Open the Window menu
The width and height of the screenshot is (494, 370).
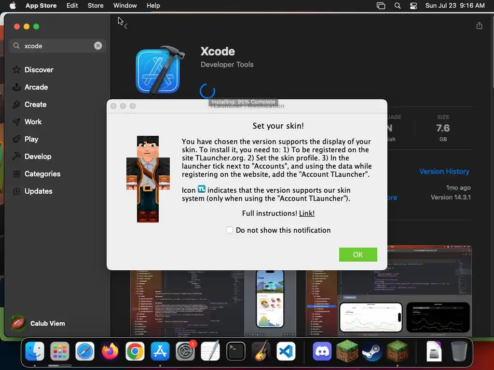[125, 6]
